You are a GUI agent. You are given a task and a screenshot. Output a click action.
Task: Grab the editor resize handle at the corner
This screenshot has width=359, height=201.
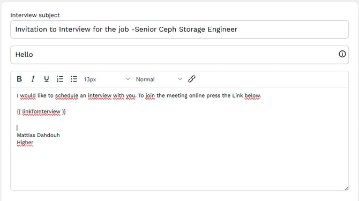point(347,189)
